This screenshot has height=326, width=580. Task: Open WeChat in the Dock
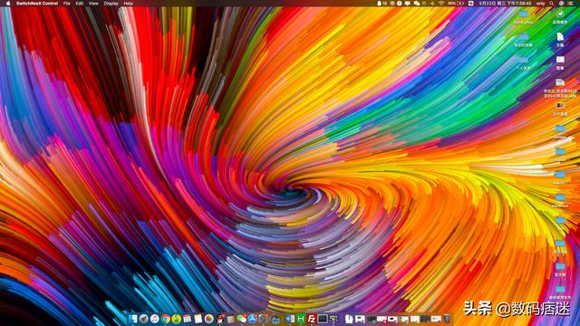point(241,319)
